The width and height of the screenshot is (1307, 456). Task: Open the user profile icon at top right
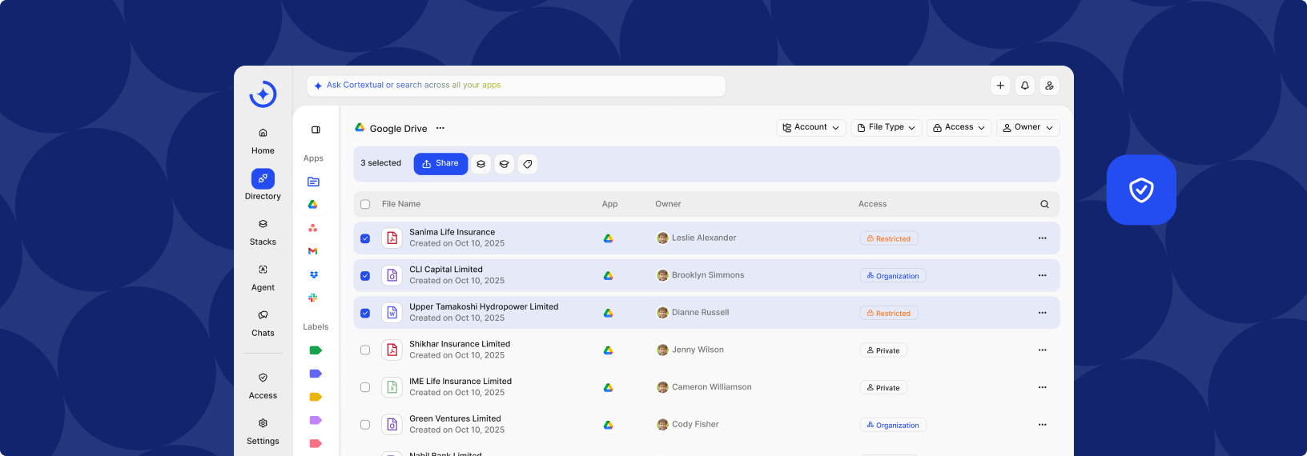pos(1049,86)
